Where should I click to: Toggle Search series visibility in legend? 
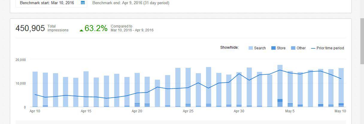click(260, 48)
